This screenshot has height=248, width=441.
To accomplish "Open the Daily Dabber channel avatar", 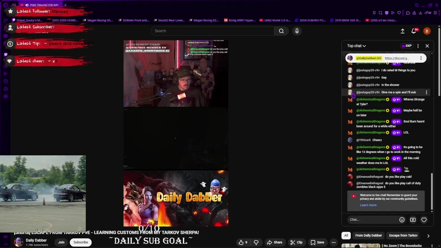I will (19, 242).
